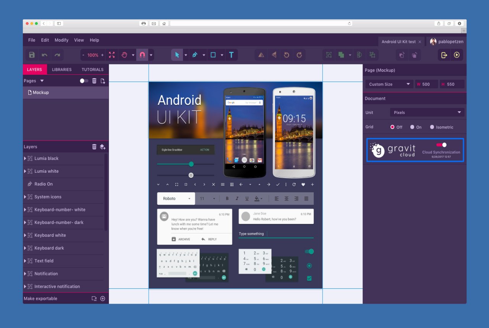This screenshot has width=489, height=328.
Task: Open the Unit Pixels dropdown
Action: coord(427,112)
